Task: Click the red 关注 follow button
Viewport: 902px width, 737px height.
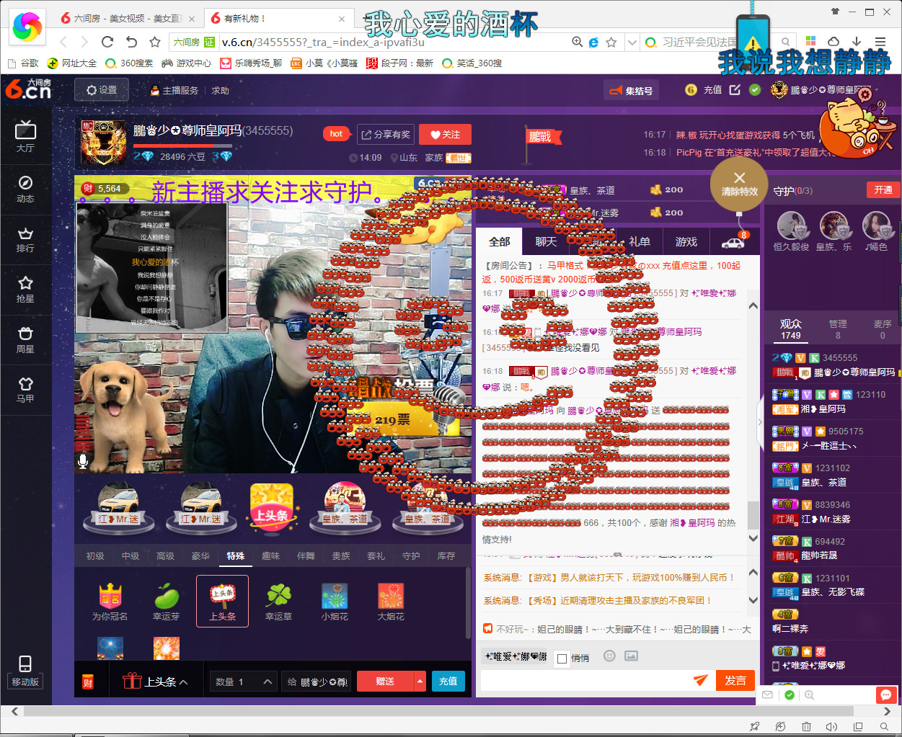Action: (x=445, y=135)
